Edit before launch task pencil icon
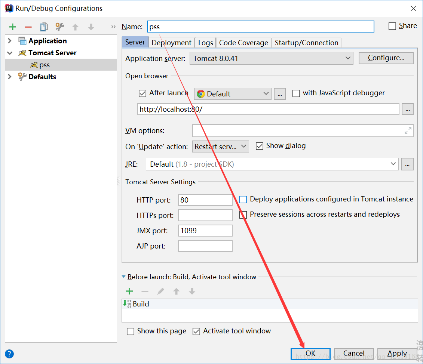Viewport: 423px width, 364px height. [x=160, y=291]
